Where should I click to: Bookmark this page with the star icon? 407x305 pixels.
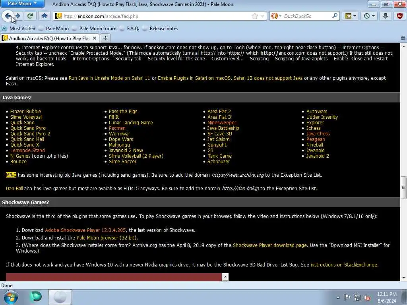(x=254, y=16)
